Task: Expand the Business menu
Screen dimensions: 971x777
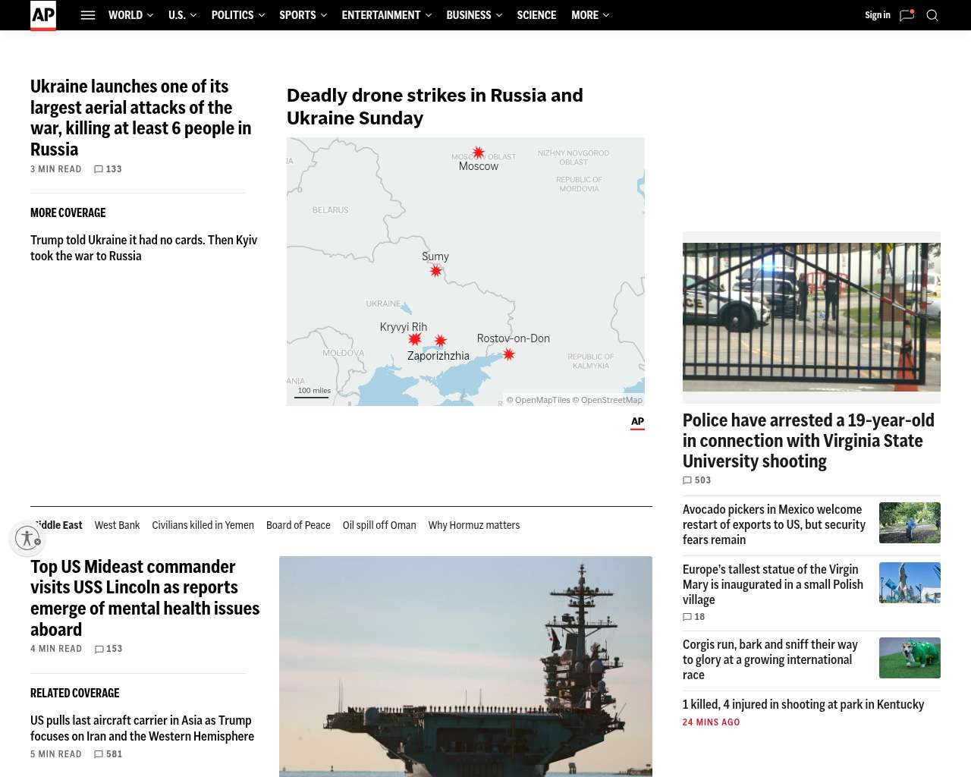Action: 473,15
